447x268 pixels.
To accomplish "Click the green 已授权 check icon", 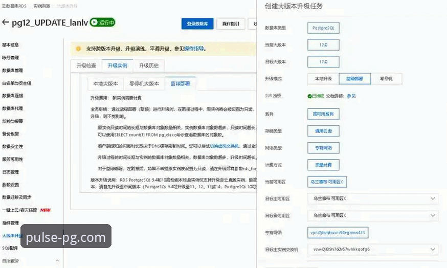I will (309, 96).
